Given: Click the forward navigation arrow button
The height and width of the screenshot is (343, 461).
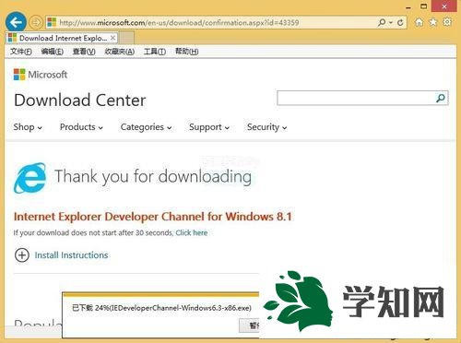Looking at the screenshot, I should pos(36,22).
